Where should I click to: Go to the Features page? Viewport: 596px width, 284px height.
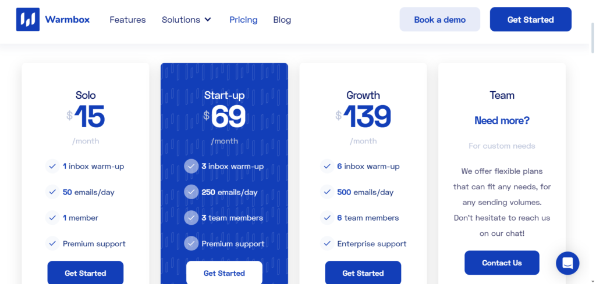127,20
